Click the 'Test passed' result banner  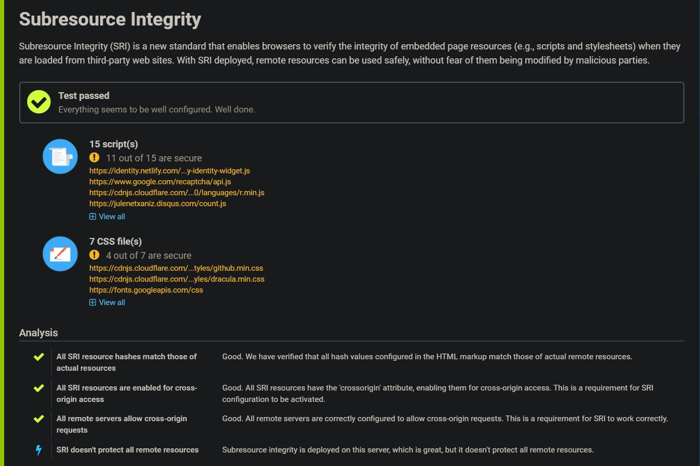[351, 102]
